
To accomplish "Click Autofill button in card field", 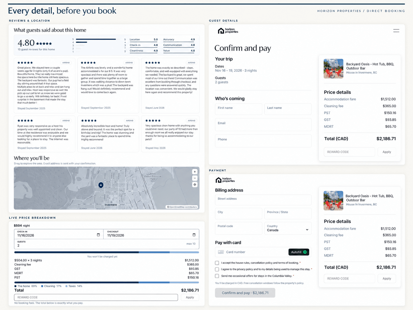I will [299, 252].
